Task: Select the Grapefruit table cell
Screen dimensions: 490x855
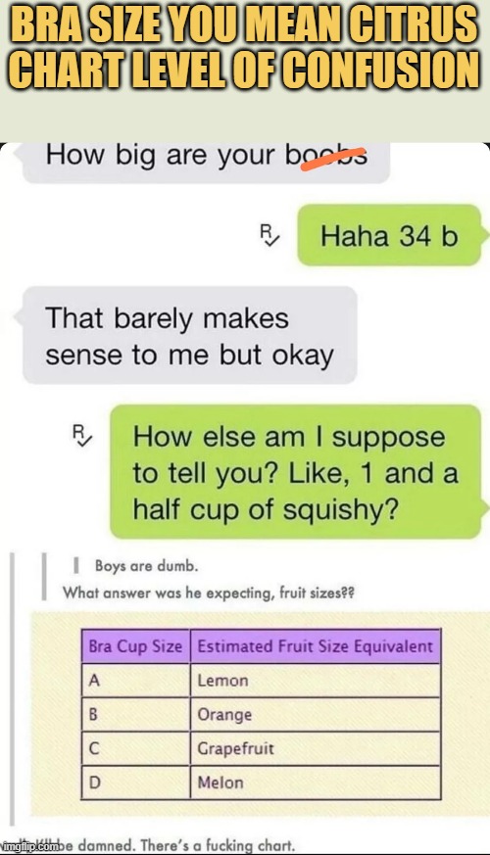Action: tap(316, 748)
